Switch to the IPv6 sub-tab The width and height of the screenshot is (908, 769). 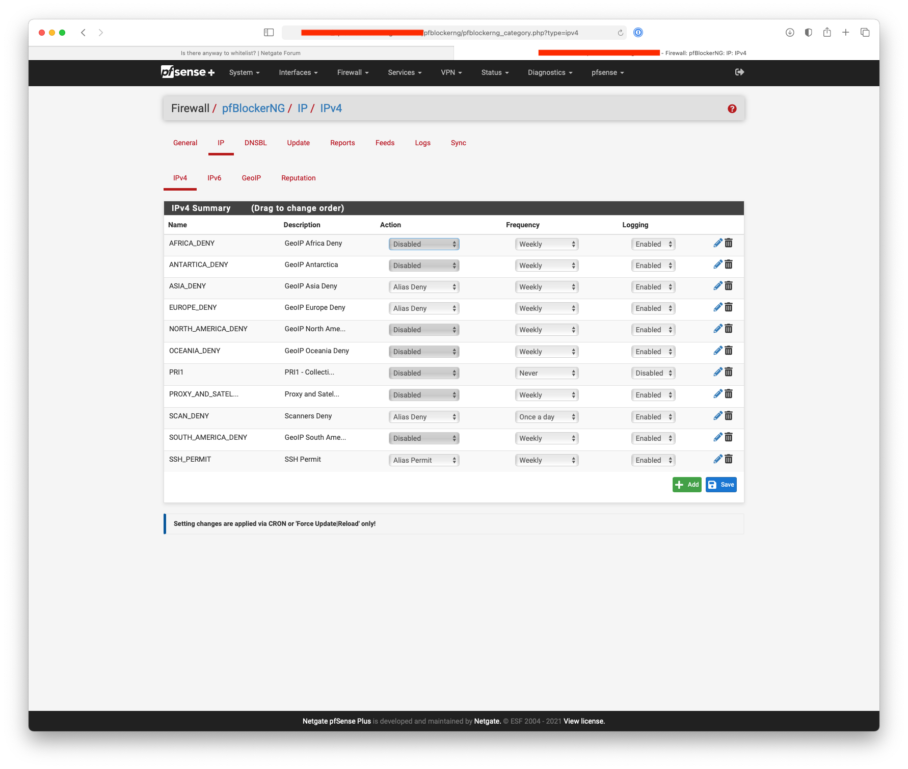pyautogui.click(x=214, y=178)
